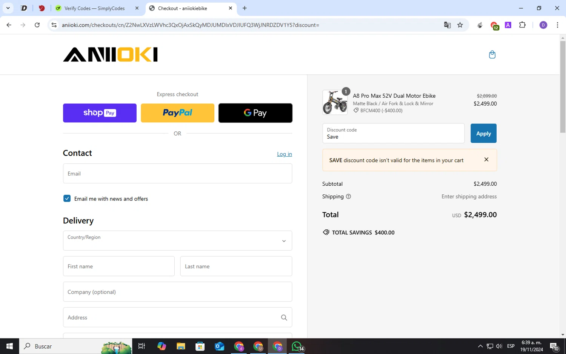
Task: Switch to Verify Codes SimplyCodes tab
Action: coord(94,8)
